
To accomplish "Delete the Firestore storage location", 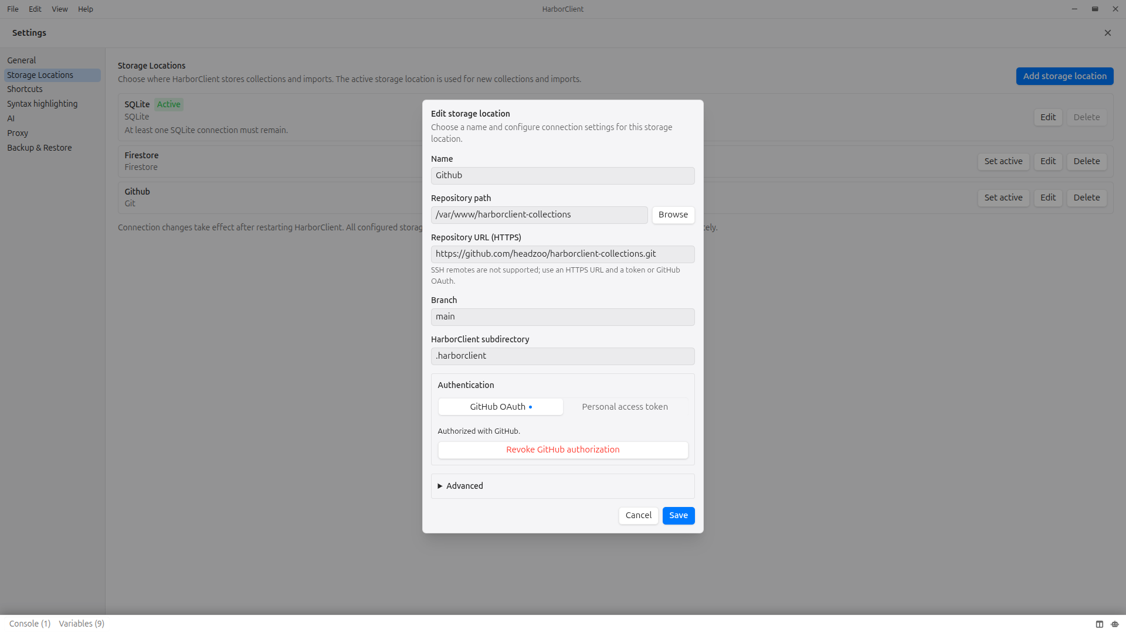I will click(x=1087, y=161).
